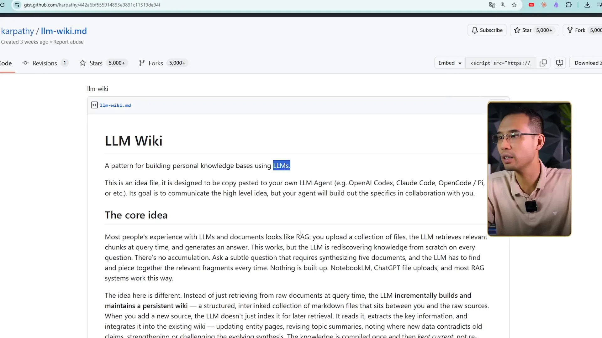The width and height of the screenshot is (602, 338).
Task: Open the llm-wiki.md file name link
Action: click(115, 105)
